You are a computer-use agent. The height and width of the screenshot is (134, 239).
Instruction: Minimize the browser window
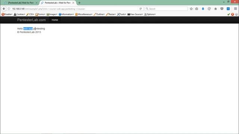click(x=224, y=2)
